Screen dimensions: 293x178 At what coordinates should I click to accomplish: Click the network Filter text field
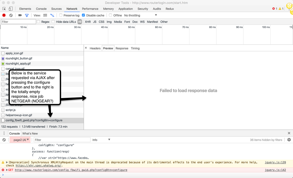pos(18,22)
